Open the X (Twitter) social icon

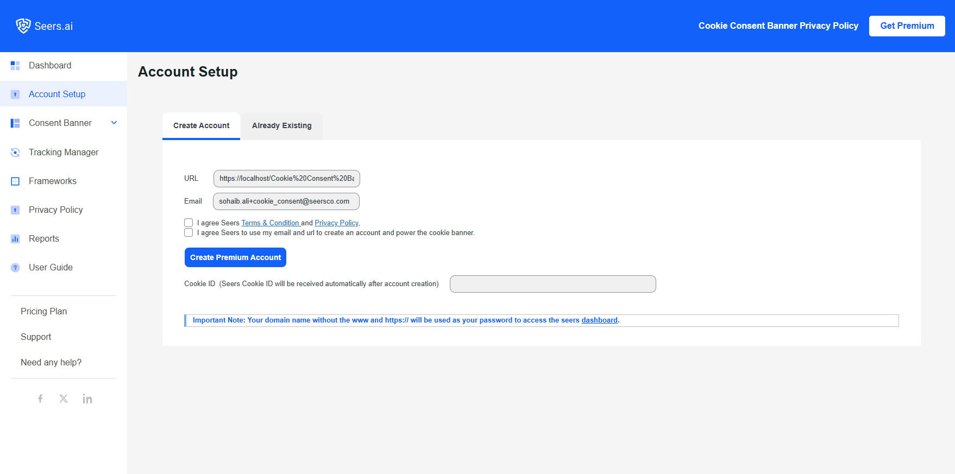pos(64,399)
